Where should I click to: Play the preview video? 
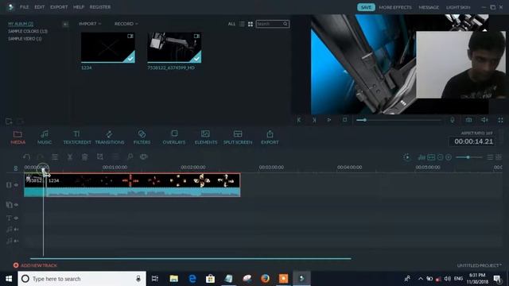(329, 120)
